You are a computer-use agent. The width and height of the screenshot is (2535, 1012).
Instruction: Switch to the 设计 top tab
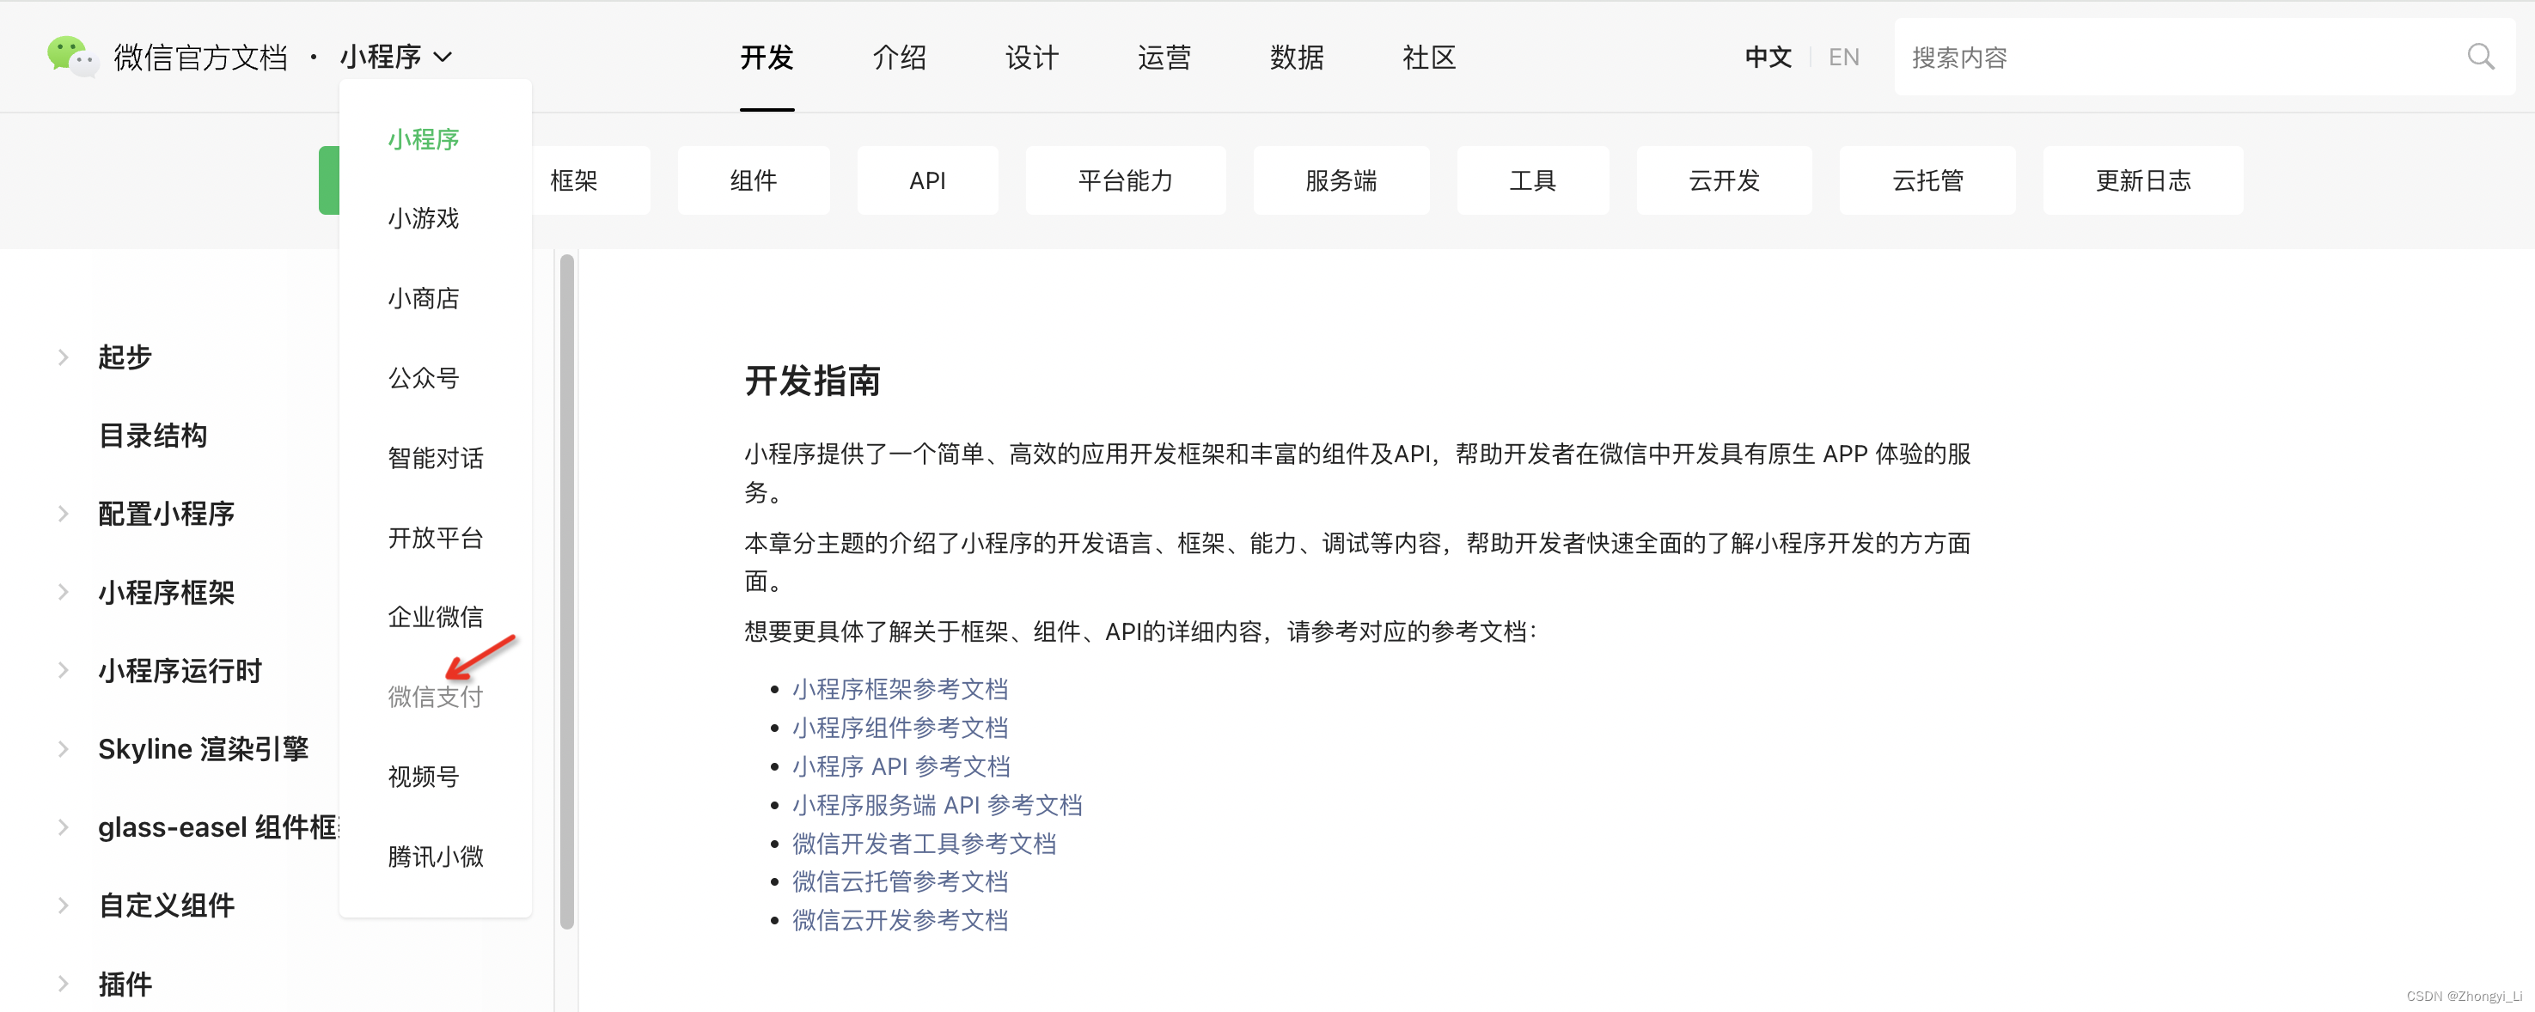1031,57
